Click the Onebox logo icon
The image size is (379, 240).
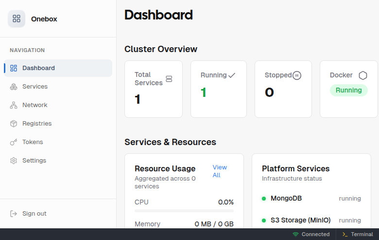17,19
